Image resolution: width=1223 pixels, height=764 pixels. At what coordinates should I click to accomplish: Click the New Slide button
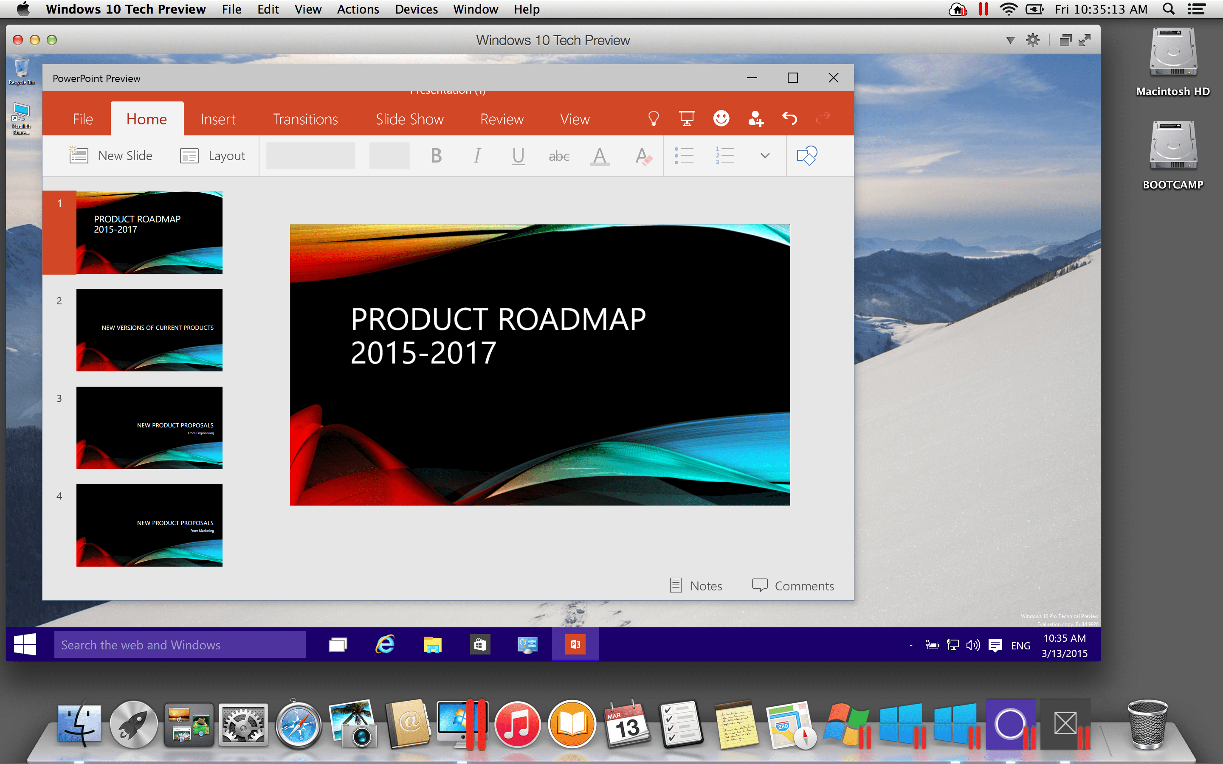coord(111,156)
